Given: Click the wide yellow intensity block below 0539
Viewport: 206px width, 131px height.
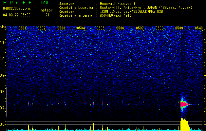Looking at the screenshot, I should pyautogui.click(x=185, y=124).
